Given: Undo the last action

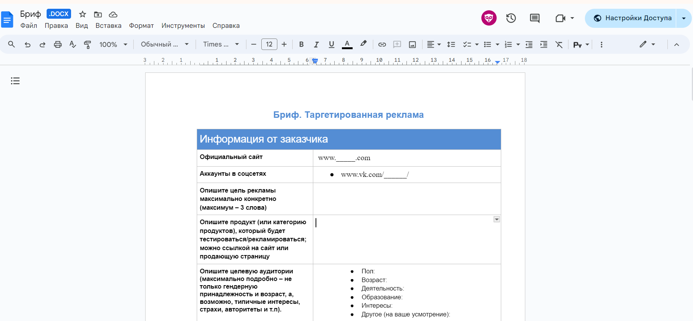Looking at the screenshot, I should [28, 44].
